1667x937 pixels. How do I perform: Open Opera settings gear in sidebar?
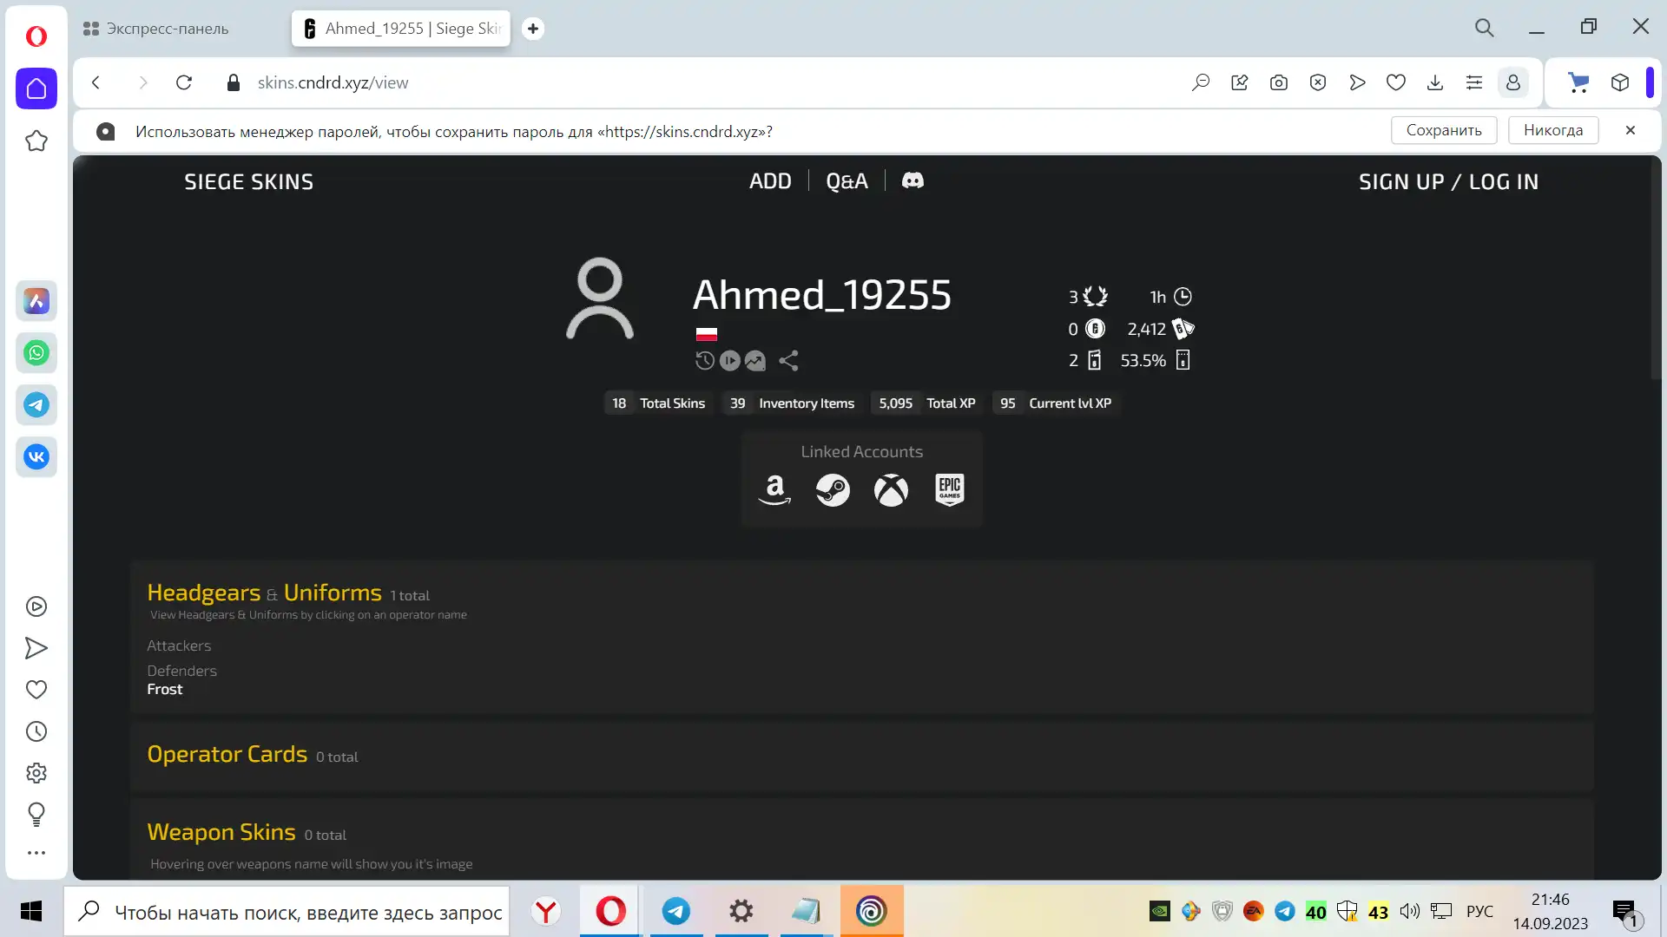pos(36,773)
